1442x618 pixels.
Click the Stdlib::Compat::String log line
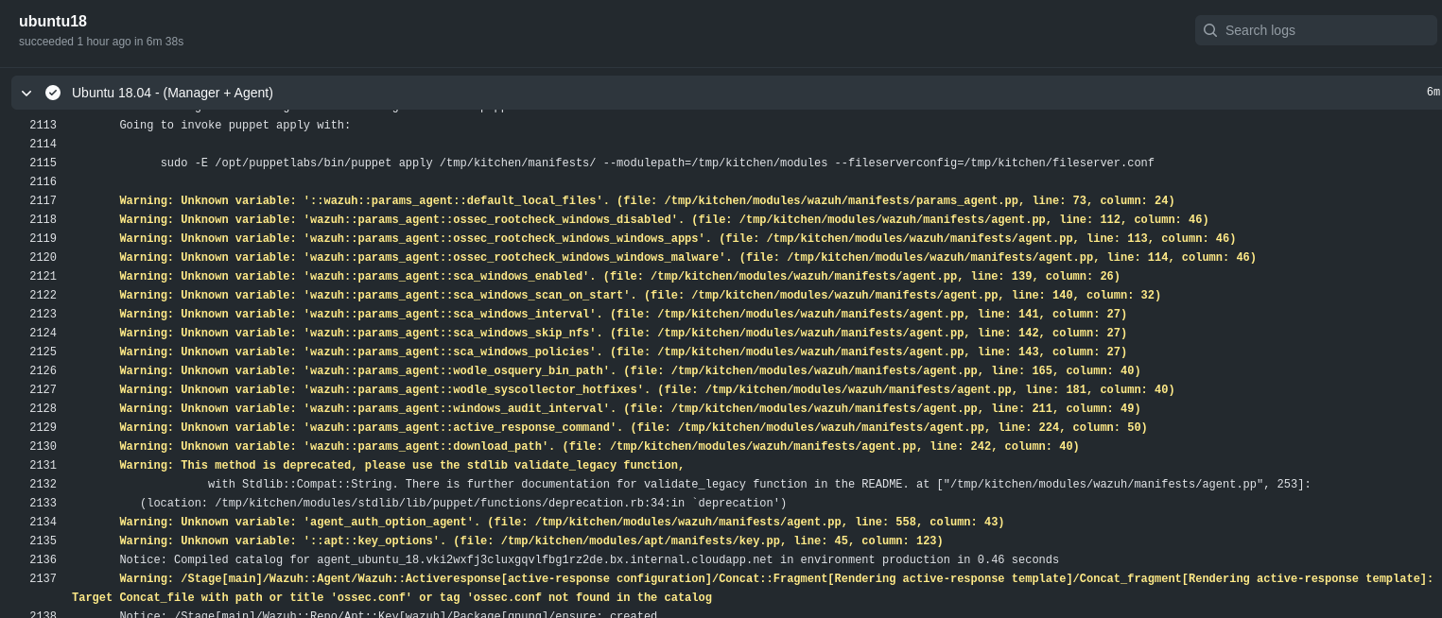point(759,485)
